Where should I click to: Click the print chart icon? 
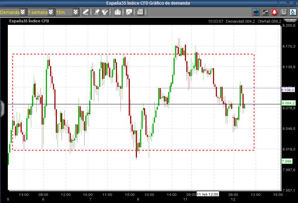(118, 12)
